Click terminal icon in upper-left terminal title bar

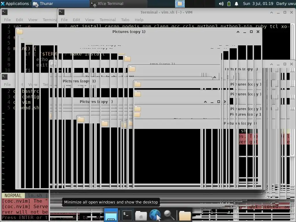[5, 12]
